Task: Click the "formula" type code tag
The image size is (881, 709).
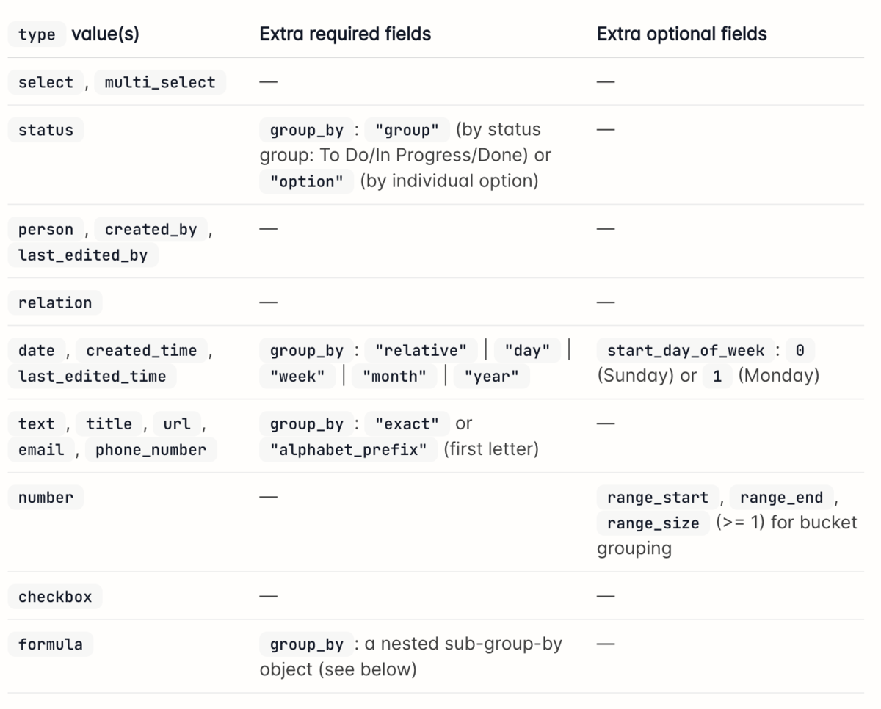Action: [50, 644]
